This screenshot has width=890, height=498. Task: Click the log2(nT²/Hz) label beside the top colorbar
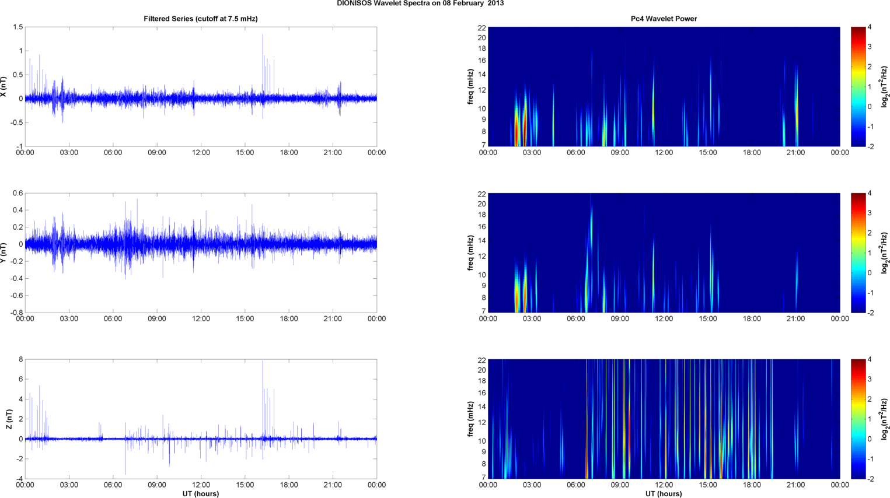click(x=885, y=87)
